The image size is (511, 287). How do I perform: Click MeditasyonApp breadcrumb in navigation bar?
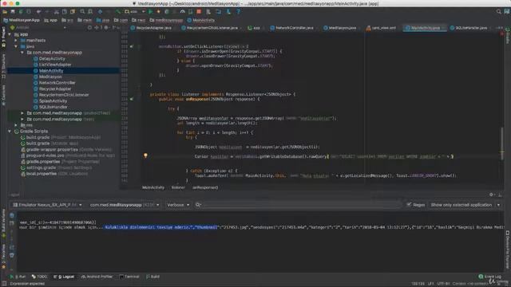[22, 20]
